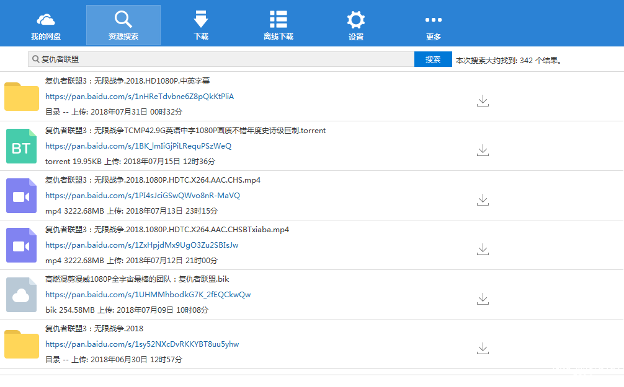Download the AAC.CHS.mp4 video result
This screenshot has width=624, height=387.
pyautogui.click(x=483, y=199)
